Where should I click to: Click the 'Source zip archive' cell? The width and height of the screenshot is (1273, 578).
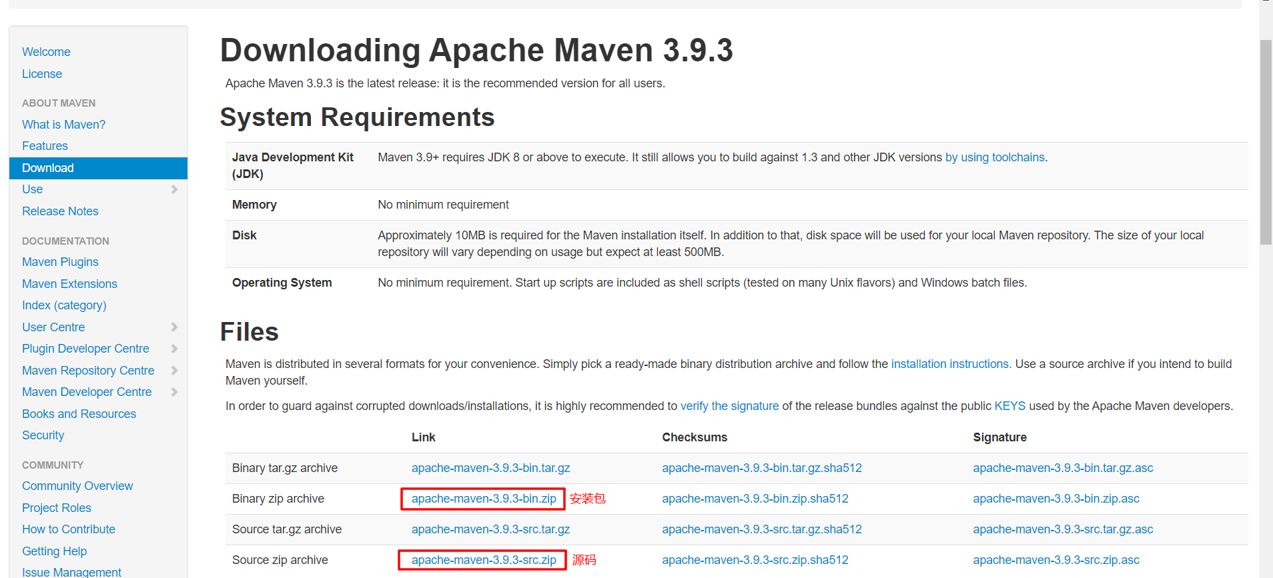(x=280, y=560)
